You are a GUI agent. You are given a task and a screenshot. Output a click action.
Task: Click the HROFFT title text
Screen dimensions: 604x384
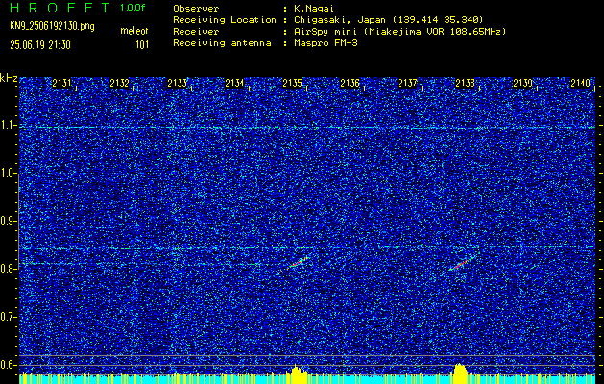(60, 8)
